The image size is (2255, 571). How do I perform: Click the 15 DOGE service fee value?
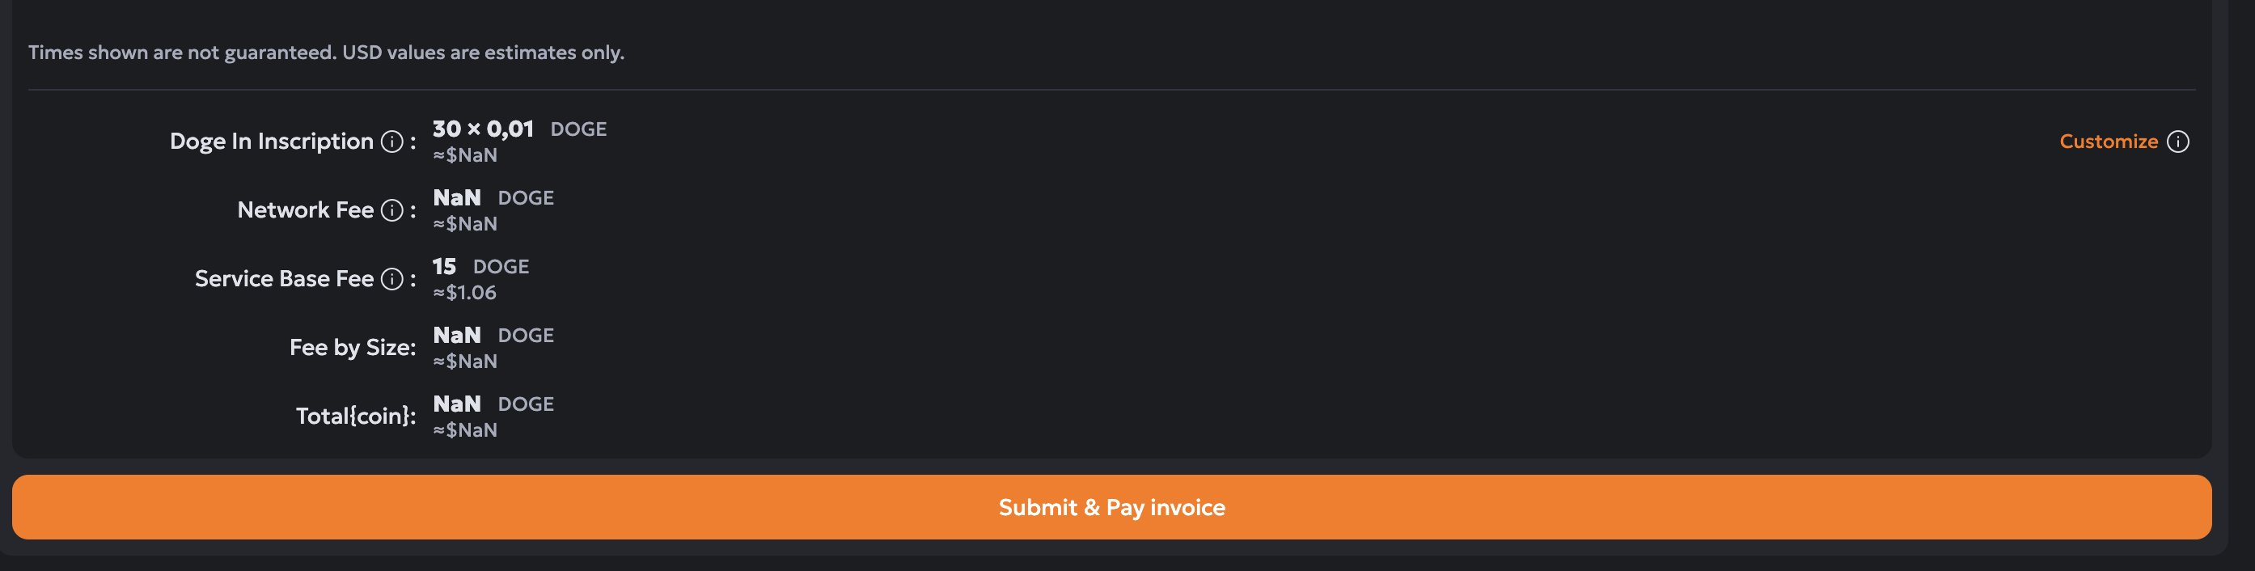[x=480, y=266]
